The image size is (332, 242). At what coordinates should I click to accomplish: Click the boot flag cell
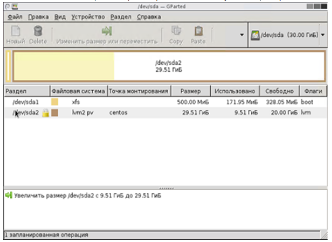[307, 102]
